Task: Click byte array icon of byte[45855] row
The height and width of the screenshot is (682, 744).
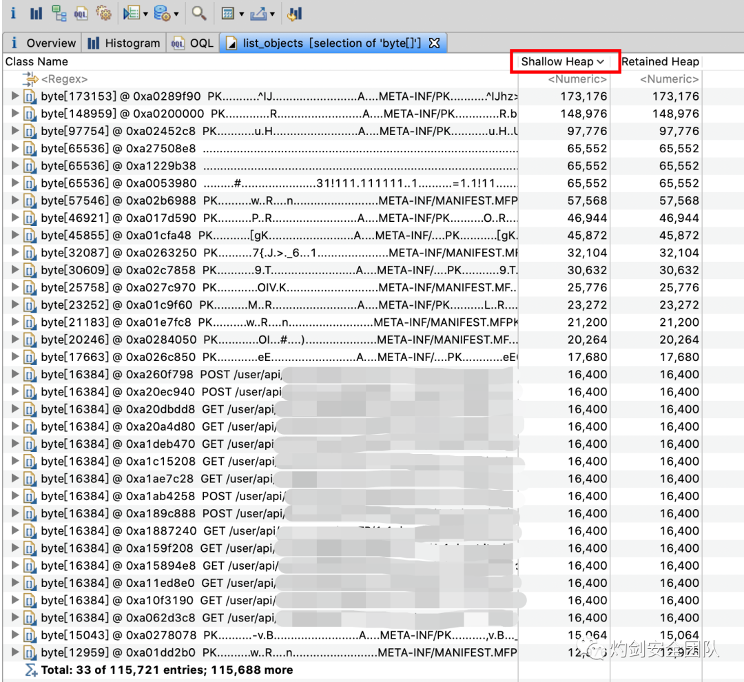Action: [30, 236]
